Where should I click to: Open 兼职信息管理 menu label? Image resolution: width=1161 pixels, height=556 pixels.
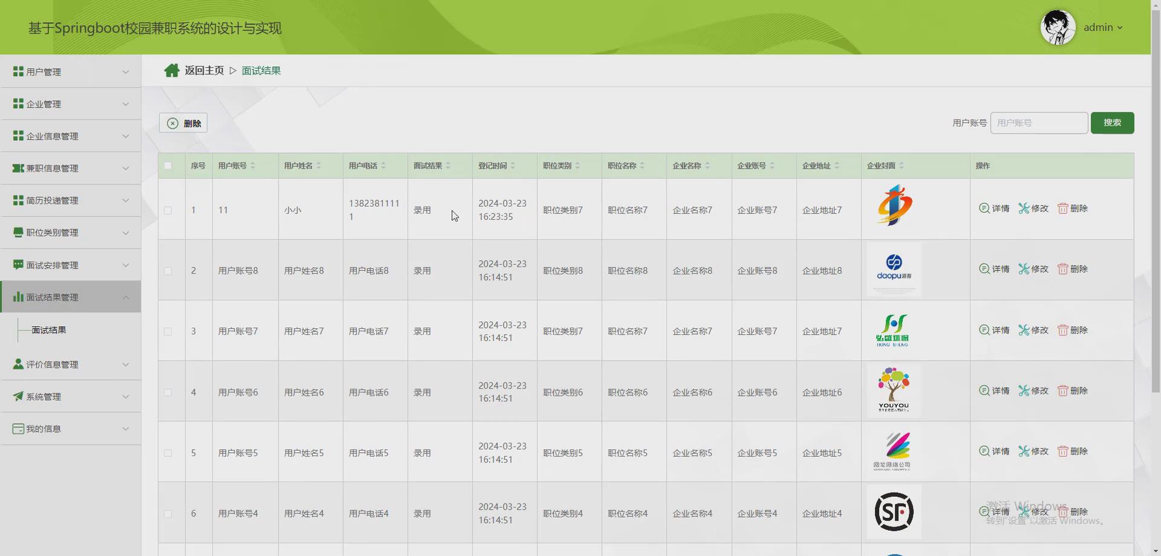(52, 169)
